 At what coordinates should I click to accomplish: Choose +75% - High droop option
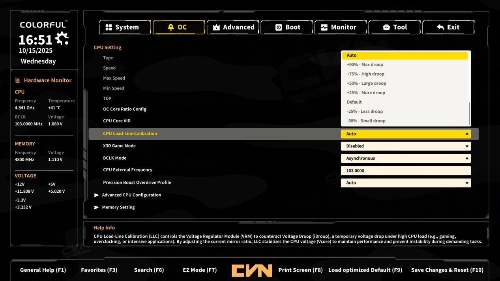tap(405, 74)
